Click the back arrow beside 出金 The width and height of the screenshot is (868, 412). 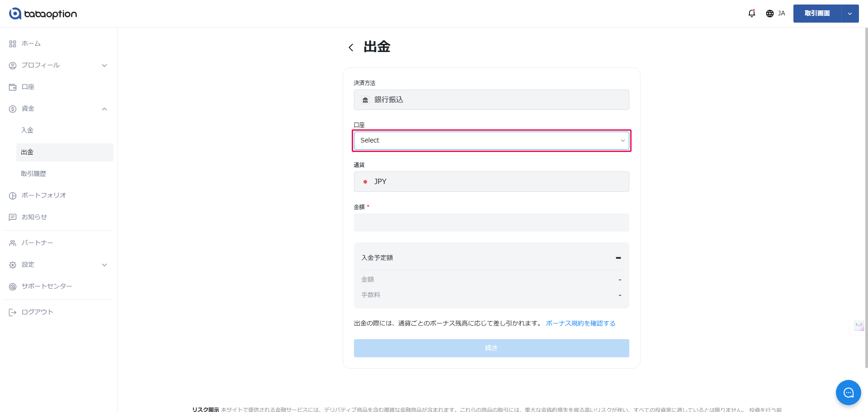click(x=351, y=47)
